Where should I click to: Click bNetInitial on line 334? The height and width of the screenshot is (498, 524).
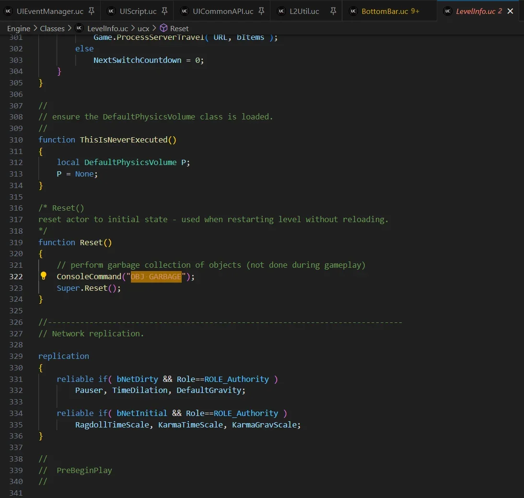pyautogui.click(x=142, y=414)
